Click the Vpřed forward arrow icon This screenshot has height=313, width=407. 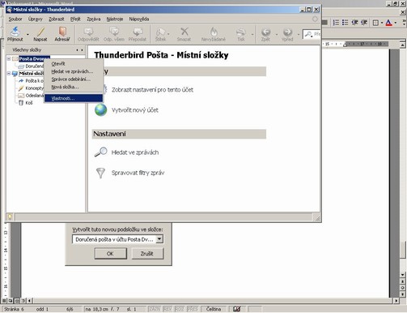point(287,32)
